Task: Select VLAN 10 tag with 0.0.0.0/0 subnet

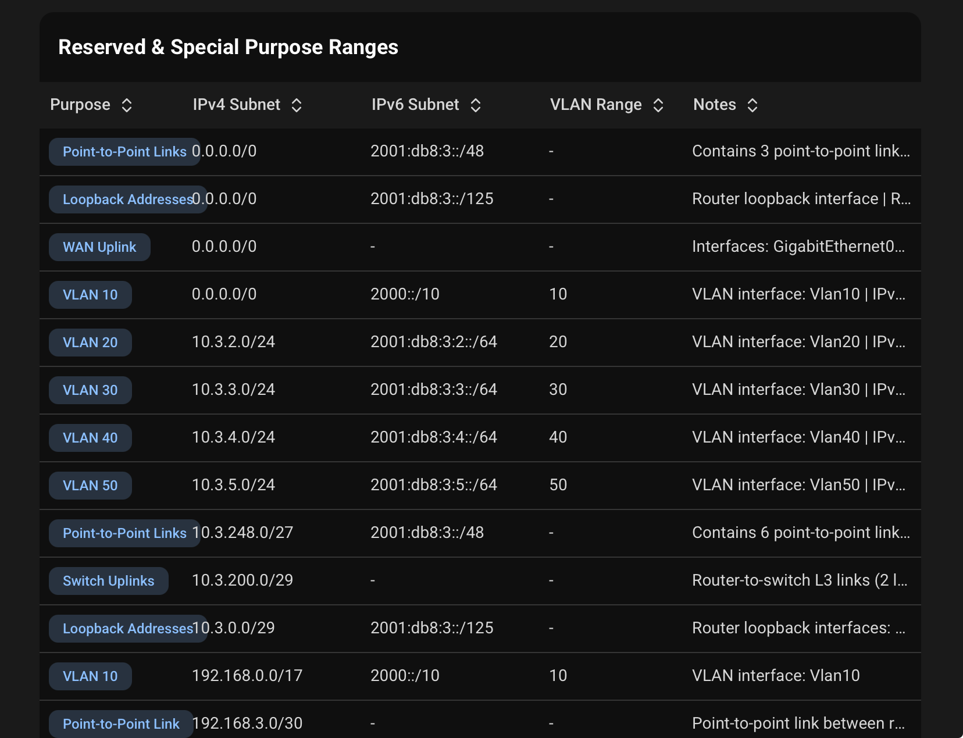Action: pos(90,295)
